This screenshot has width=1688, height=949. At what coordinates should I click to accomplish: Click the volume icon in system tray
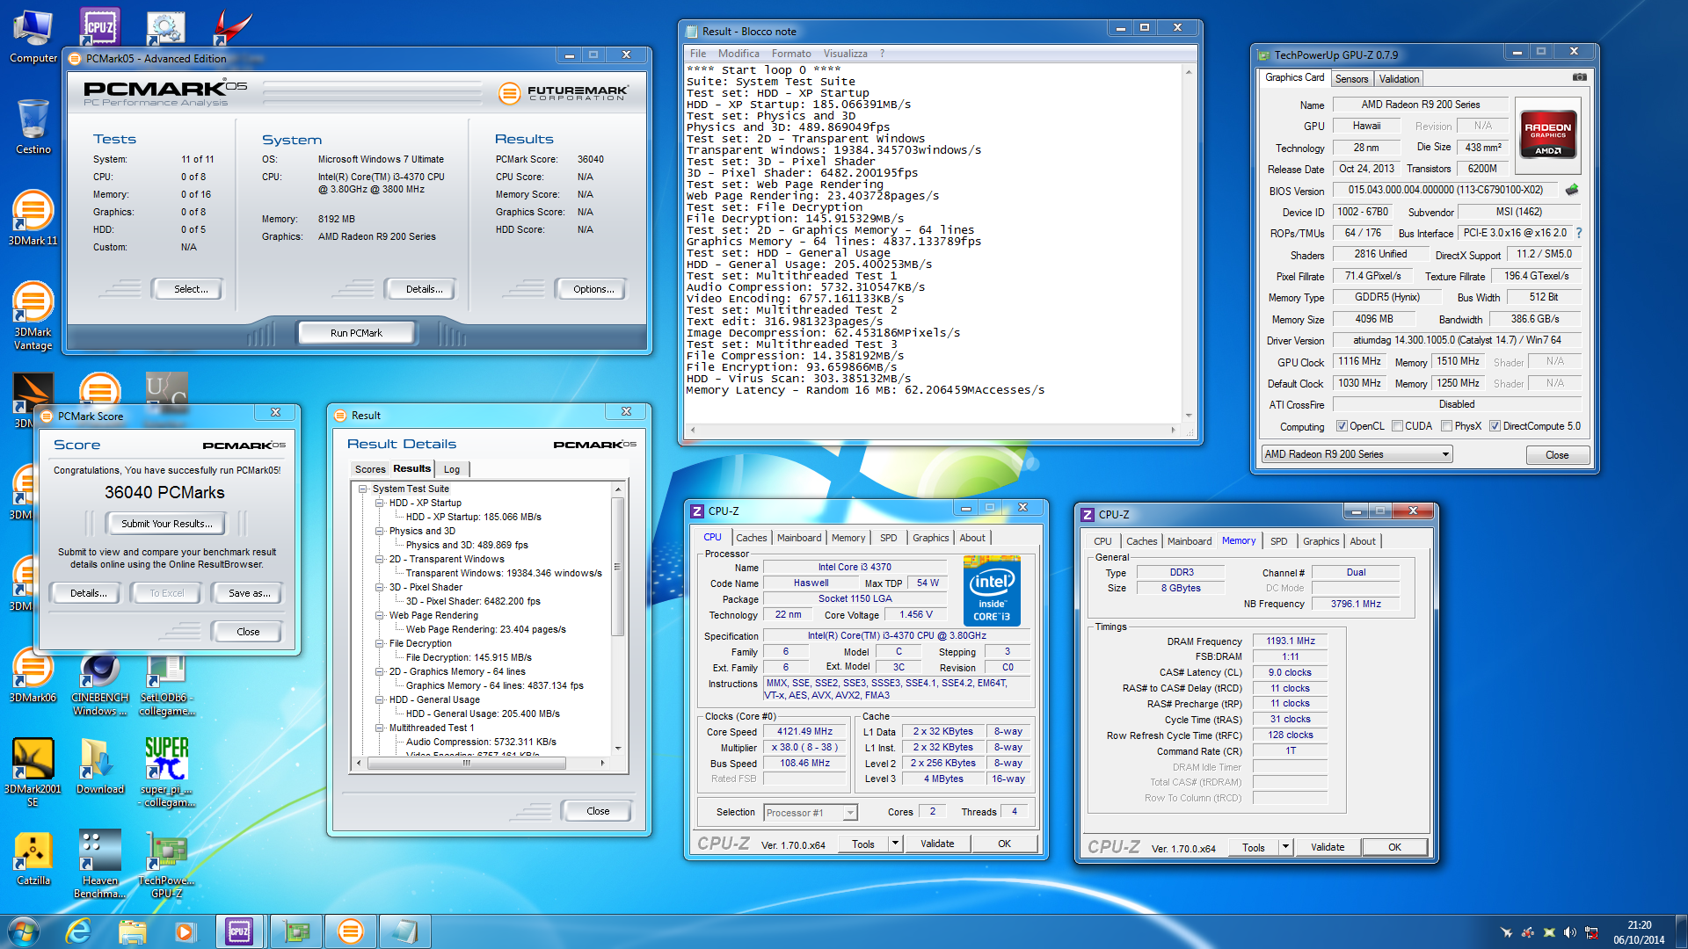pos(1570,932)
